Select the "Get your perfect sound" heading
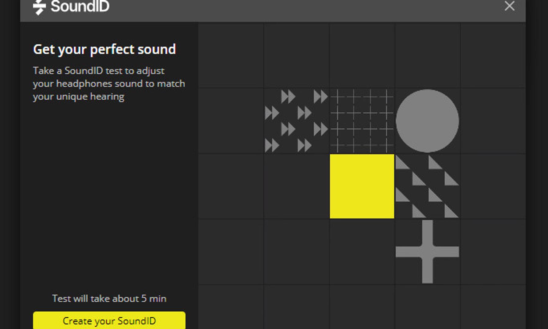This screenshot has width=548, height=329. pyautogui.click(x=104, y=49)
